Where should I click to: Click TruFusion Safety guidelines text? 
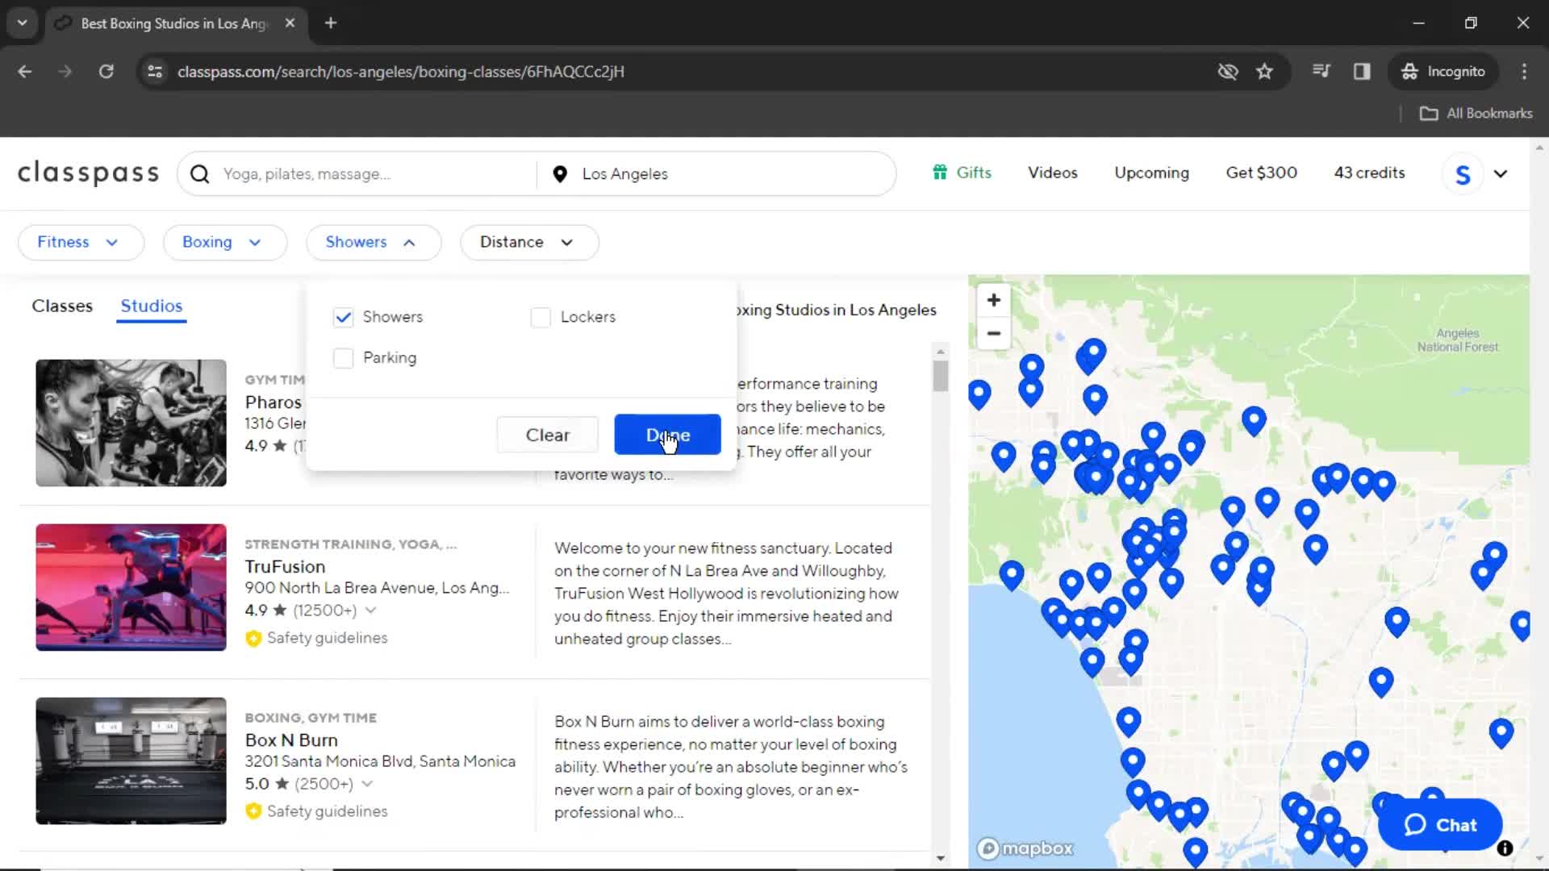pos(327,638)
